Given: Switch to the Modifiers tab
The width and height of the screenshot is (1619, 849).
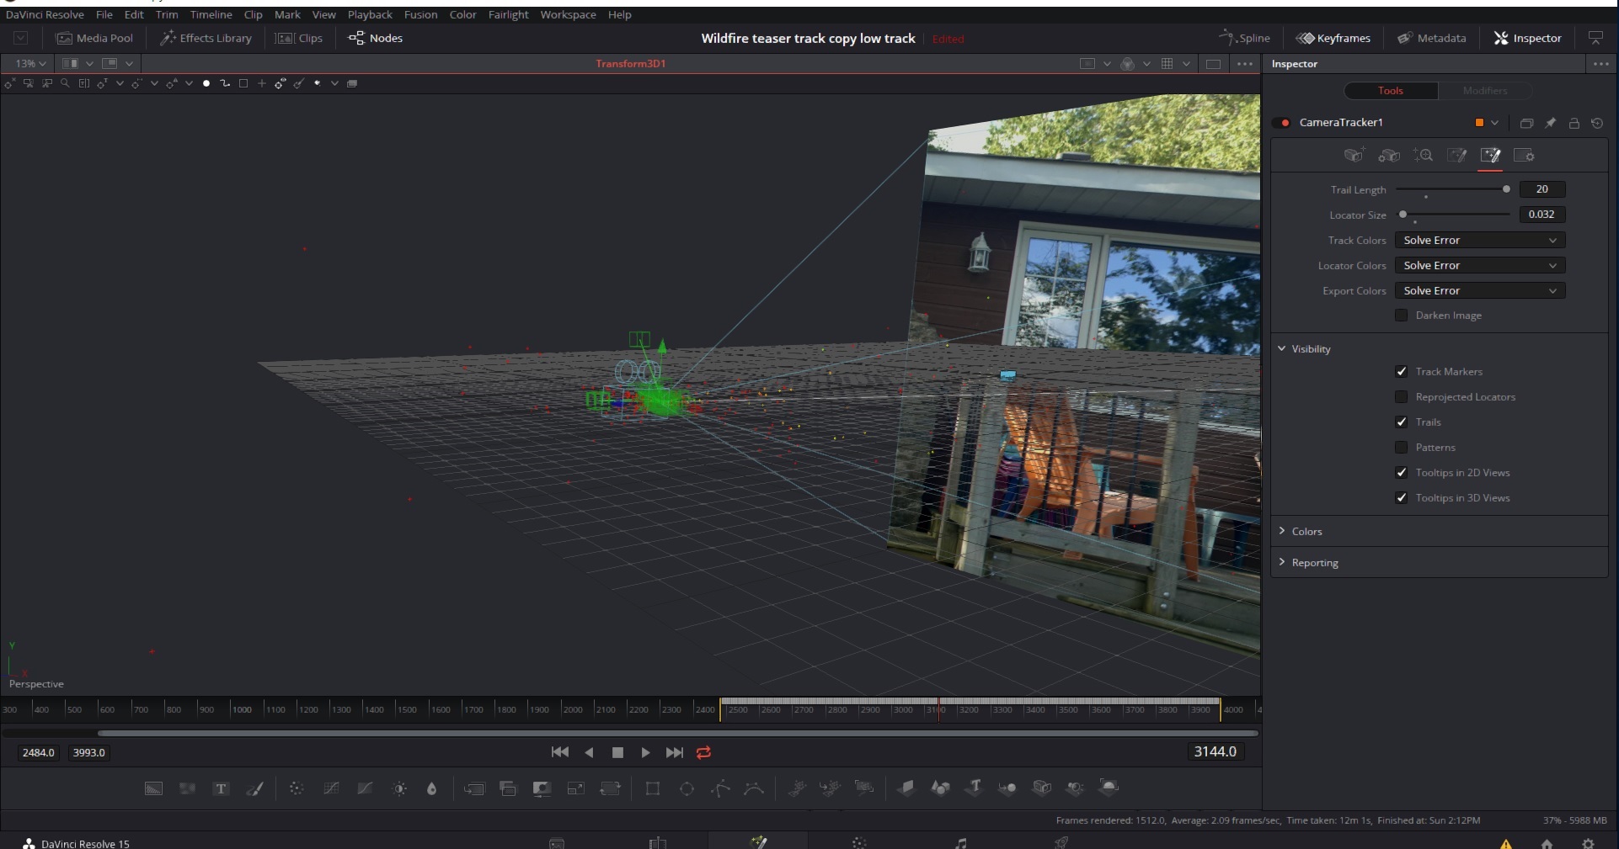Looking at the screenshot, I should click(1485, 90).
